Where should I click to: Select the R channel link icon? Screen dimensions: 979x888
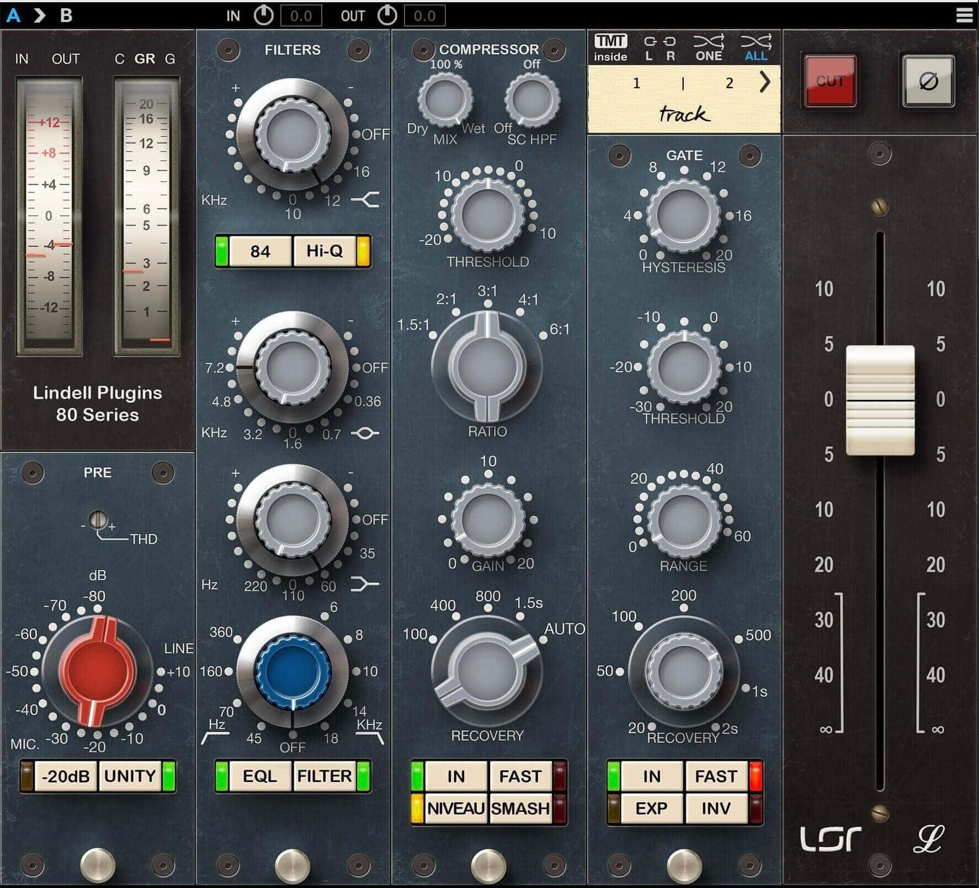tap(670, 48)
